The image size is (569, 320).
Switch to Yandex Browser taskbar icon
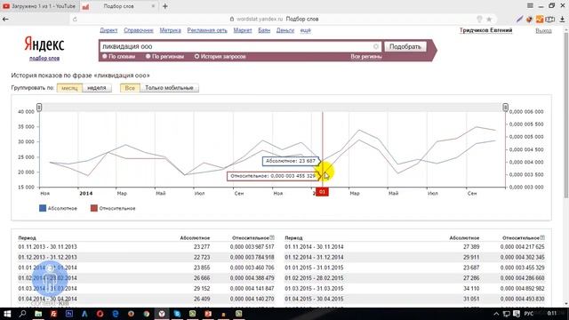tap(162, 314)
